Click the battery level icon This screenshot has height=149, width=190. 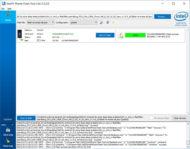[39, 40]
